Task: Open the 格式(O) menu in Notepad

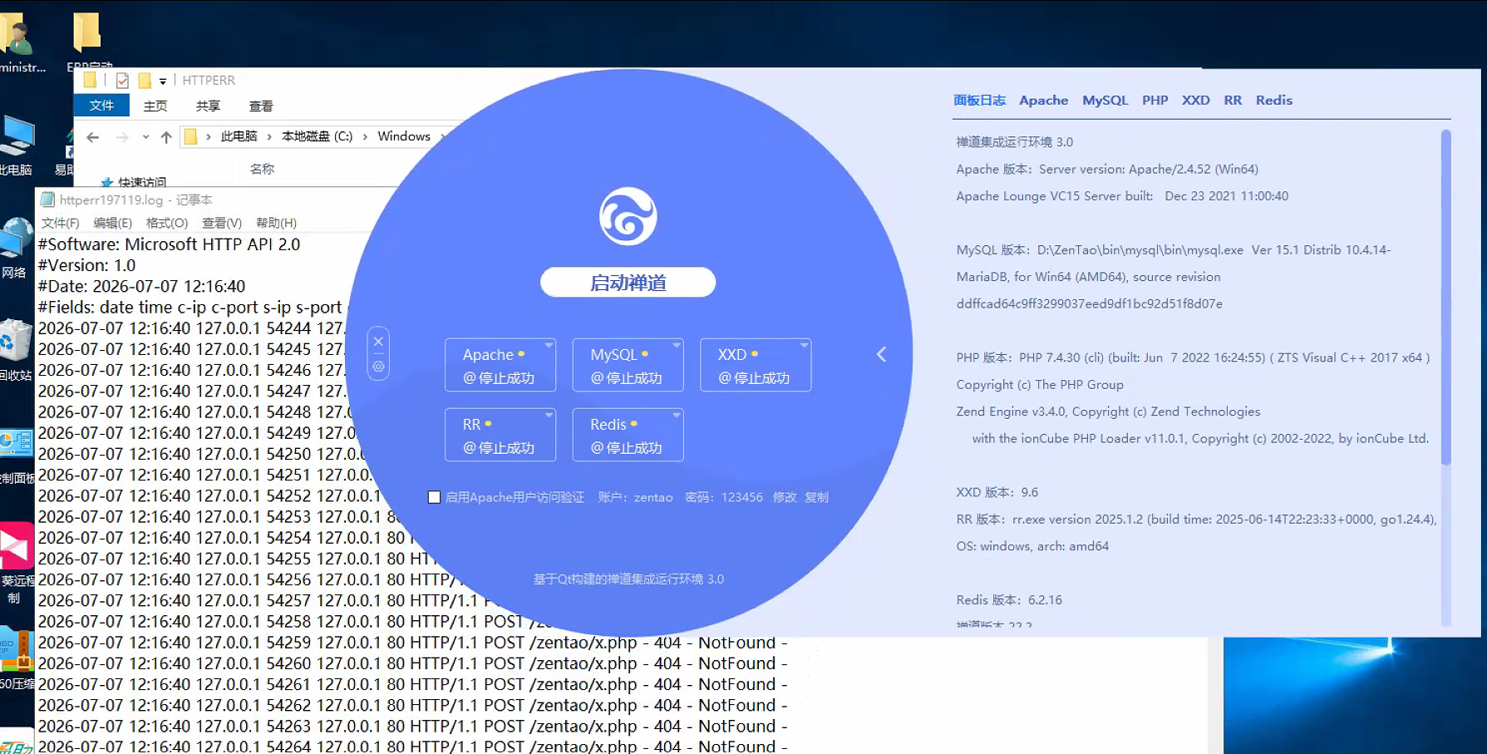Action: pos(167,223)
